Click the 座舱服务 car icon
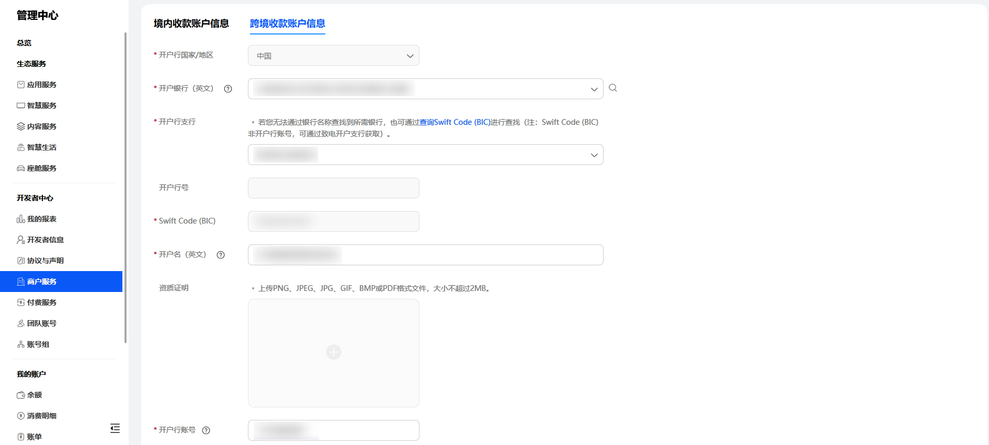The width and height of the screenshot is (989, 445). click(21, 168)
